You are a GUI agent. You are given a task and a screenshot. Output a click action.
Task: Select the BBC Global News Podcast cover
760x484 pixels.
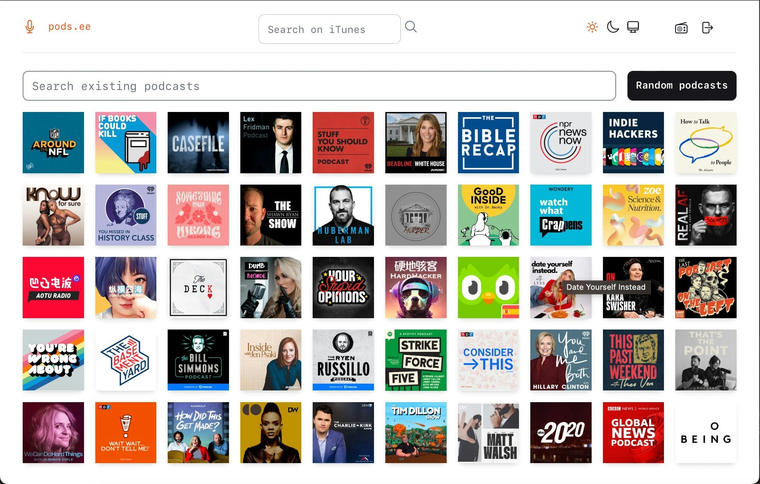[x=633, y=433]
